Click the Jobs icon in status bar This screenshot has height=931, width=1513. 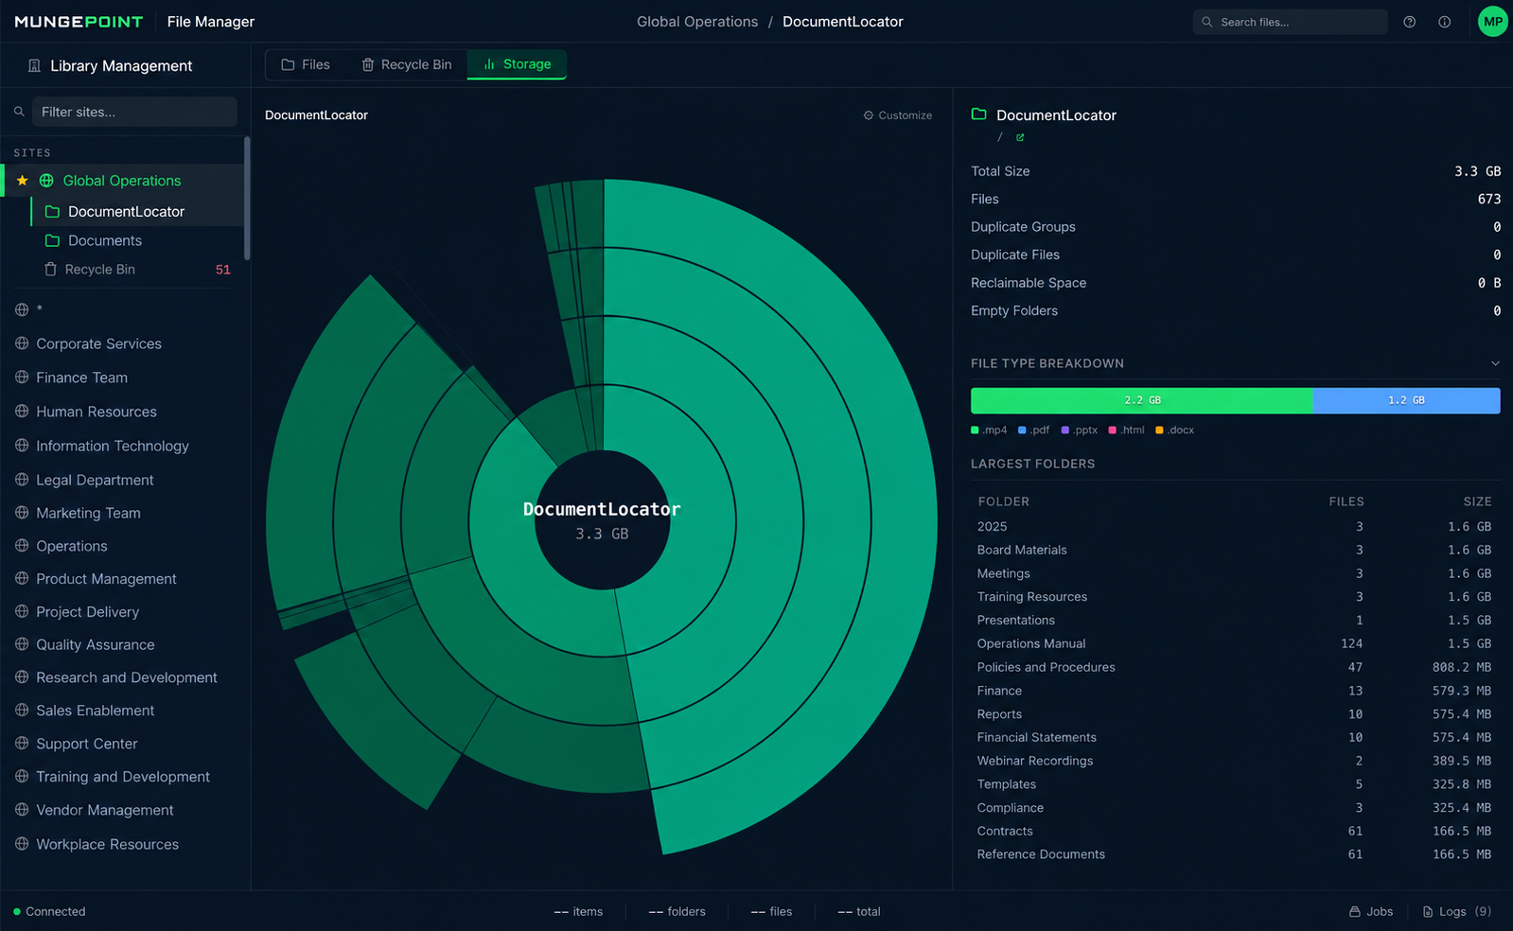point(1355,912)
